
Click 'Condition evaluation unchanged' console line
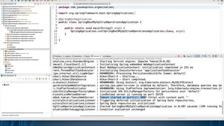point(122,110)
